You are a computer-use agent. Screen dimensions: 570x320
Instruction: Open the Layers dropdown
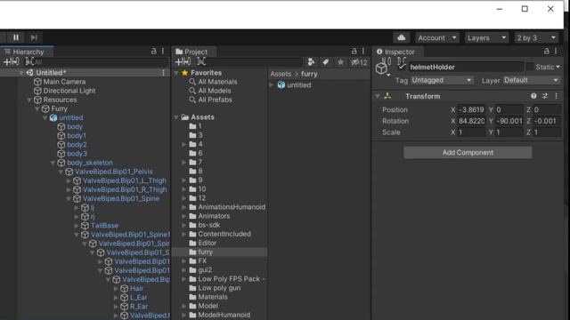[487, 37]
